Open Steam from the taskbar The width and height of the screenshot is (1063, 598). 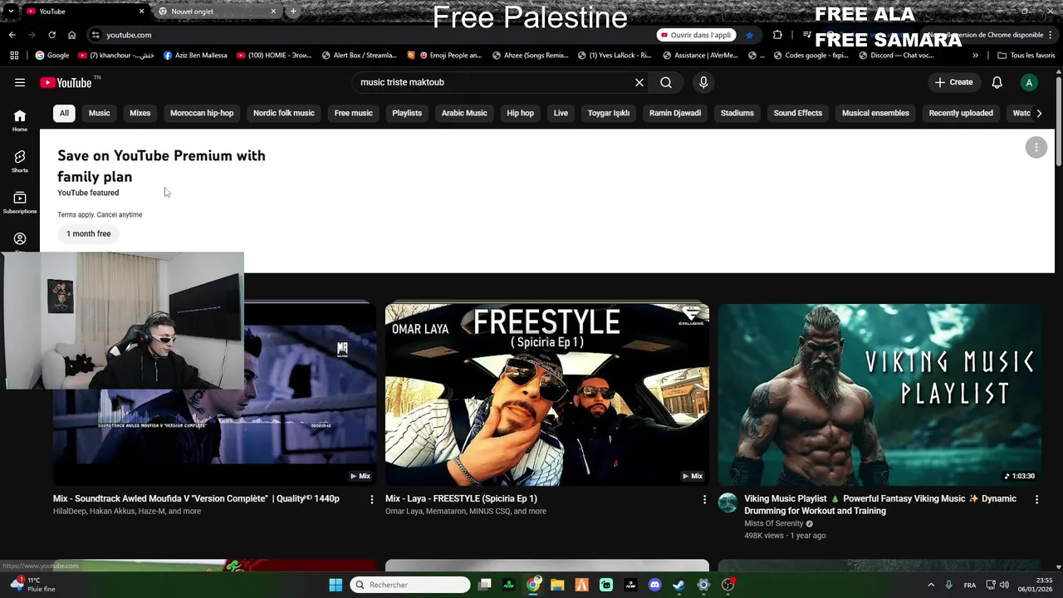(678, 585)
